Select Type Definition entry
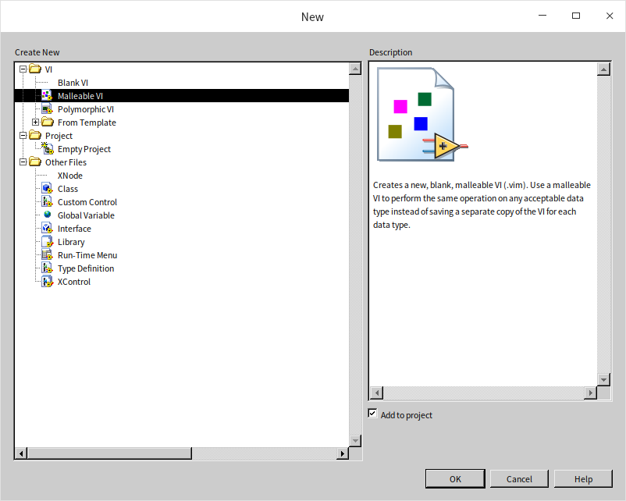Viewport: 626px width, 501px height. 86,268
